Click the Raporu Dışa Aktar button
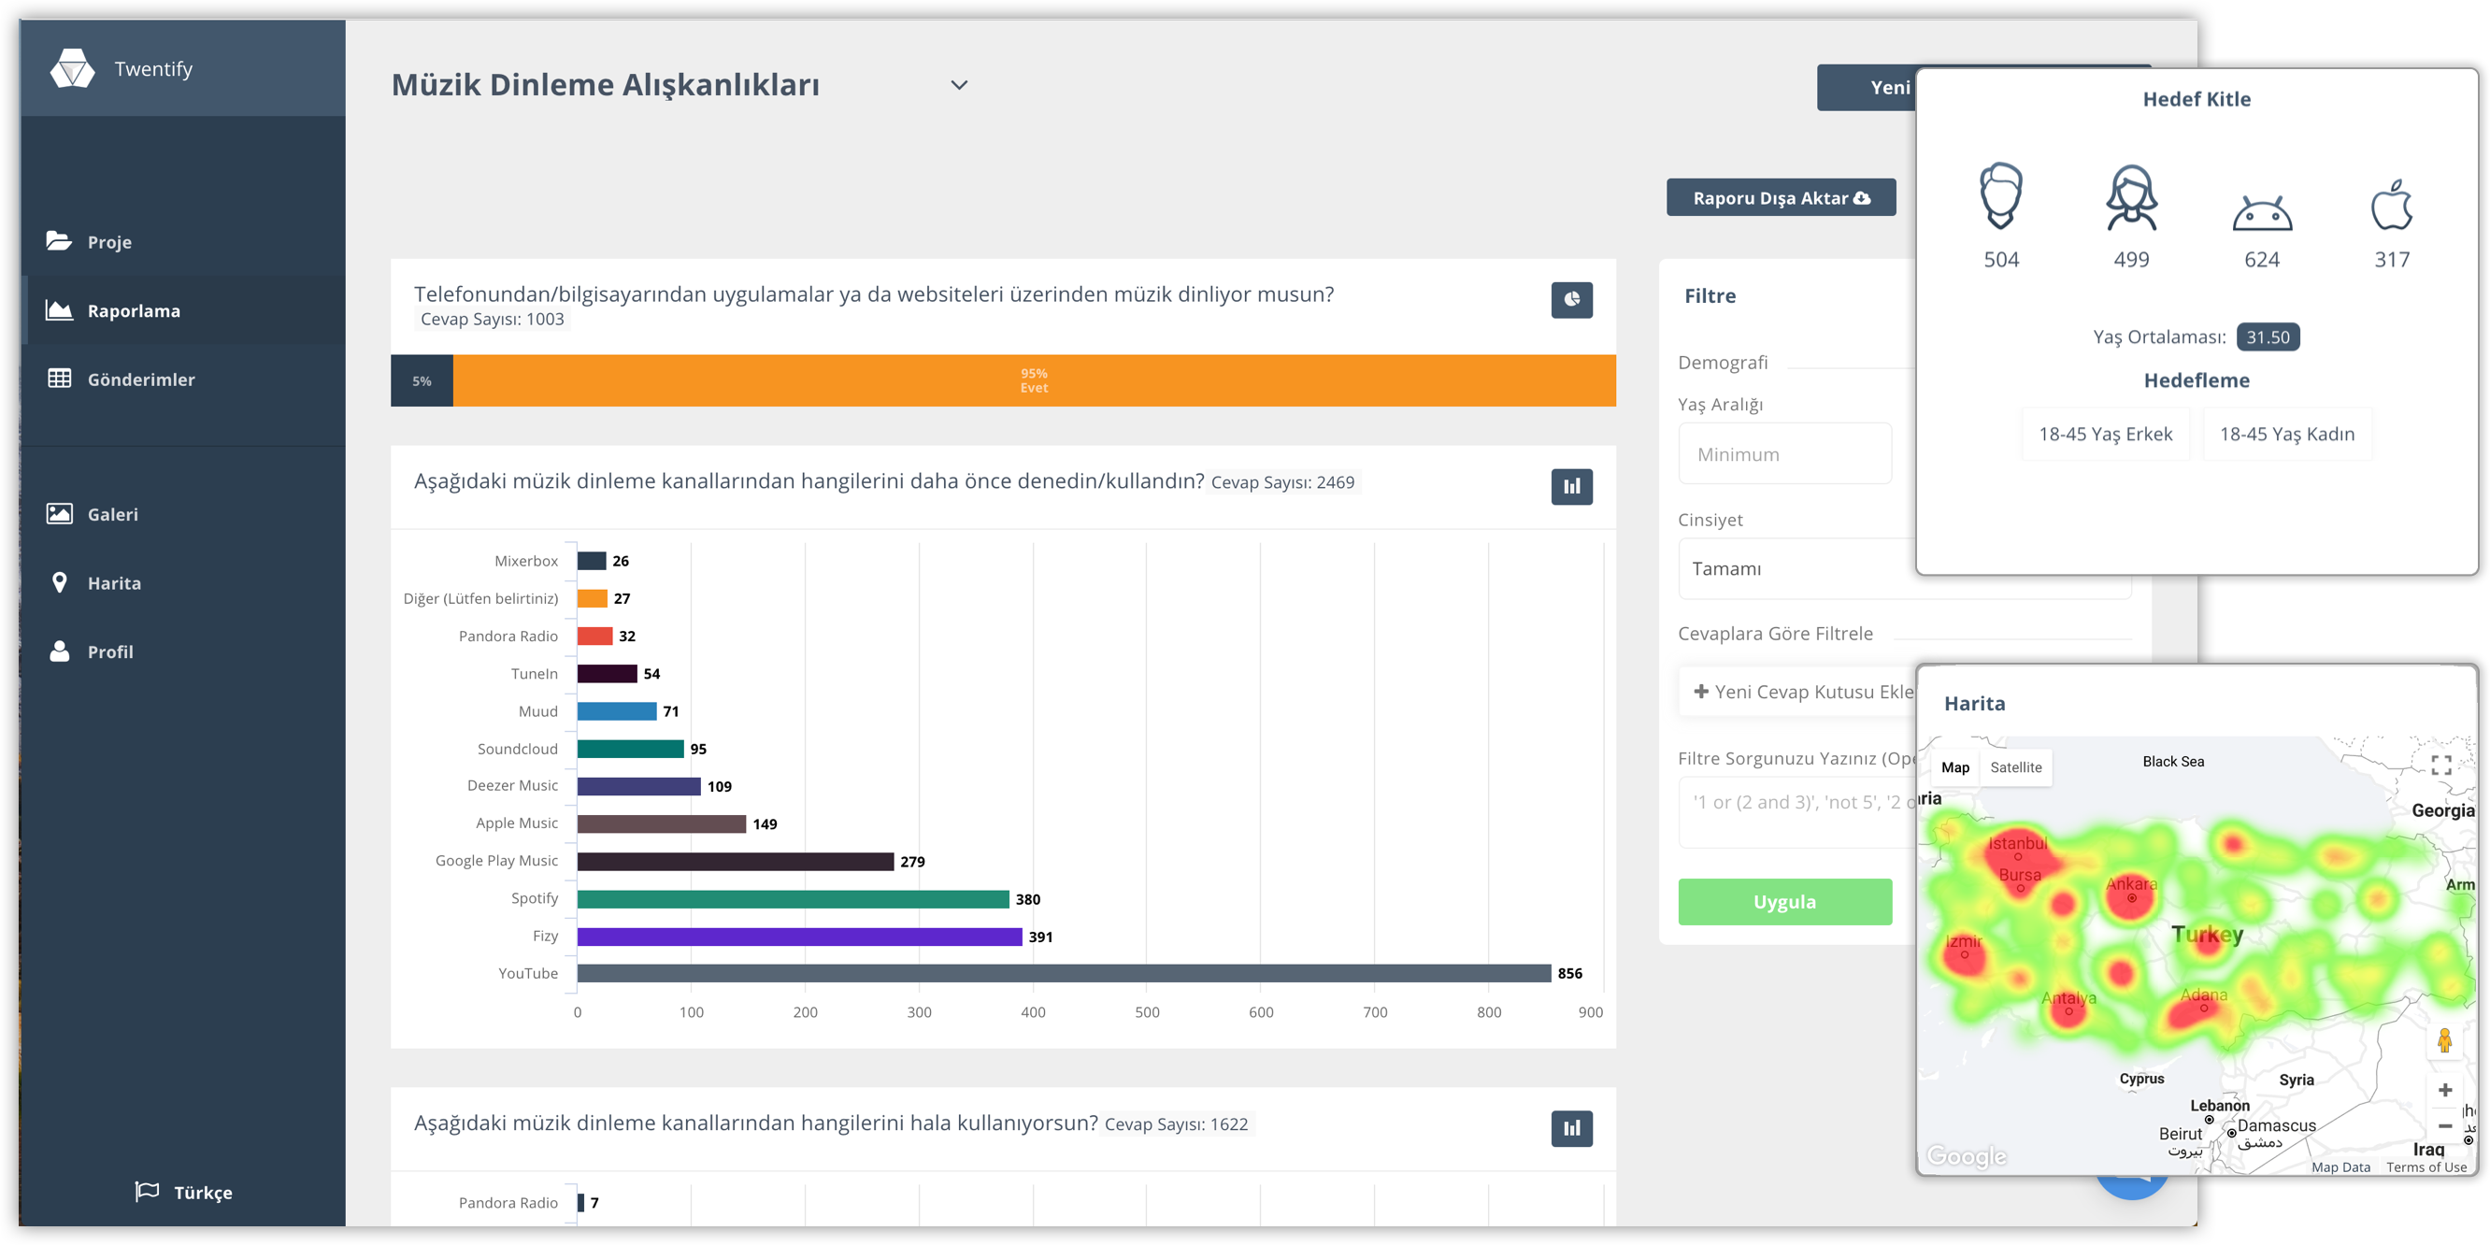The width and height of the screenshot is (2490, 1245). point(1781,198)
